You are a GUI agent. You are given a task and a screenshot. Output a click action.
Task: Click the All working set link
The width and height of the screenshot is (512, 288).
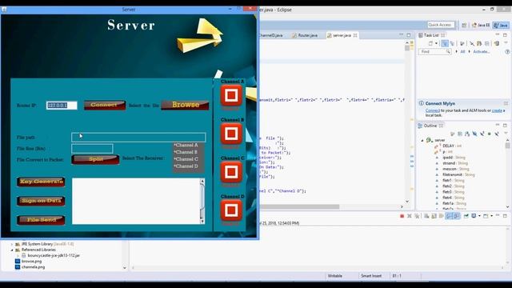462,51
